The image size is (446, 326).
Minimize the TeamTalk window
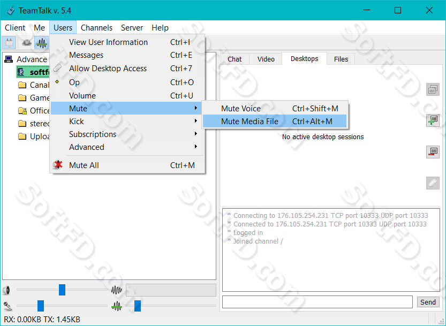pyautogui.click(x=367, y=10)
